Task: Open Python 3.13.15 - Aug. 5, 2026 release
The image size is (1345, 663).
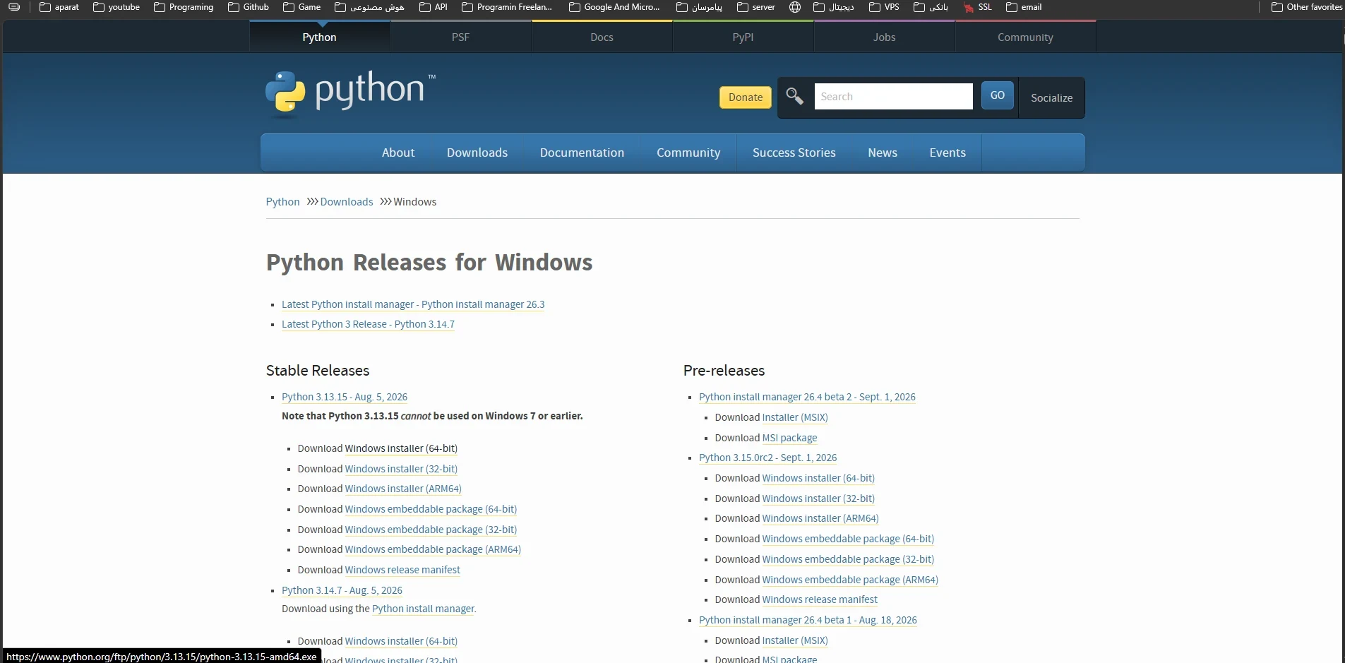Action: point(345,397)
